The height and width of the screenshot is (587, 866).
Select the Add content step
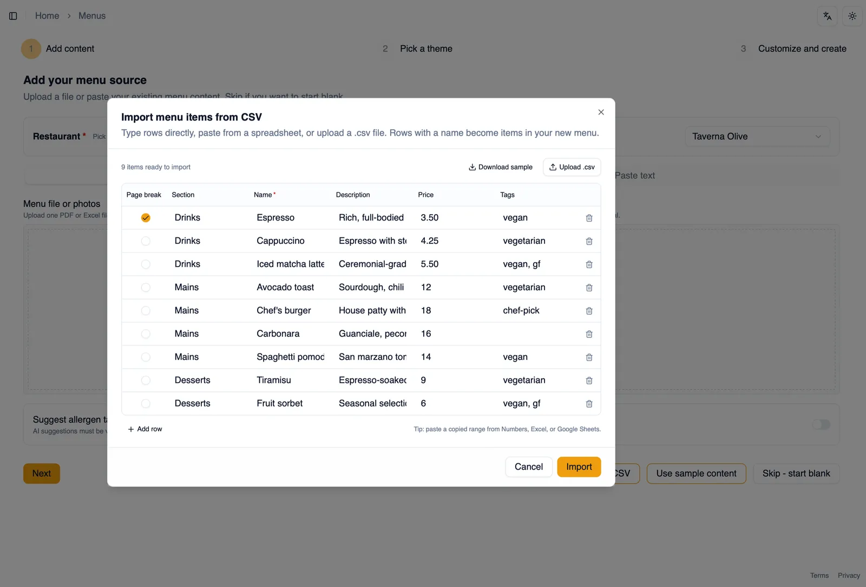click(x=58, y=49)
